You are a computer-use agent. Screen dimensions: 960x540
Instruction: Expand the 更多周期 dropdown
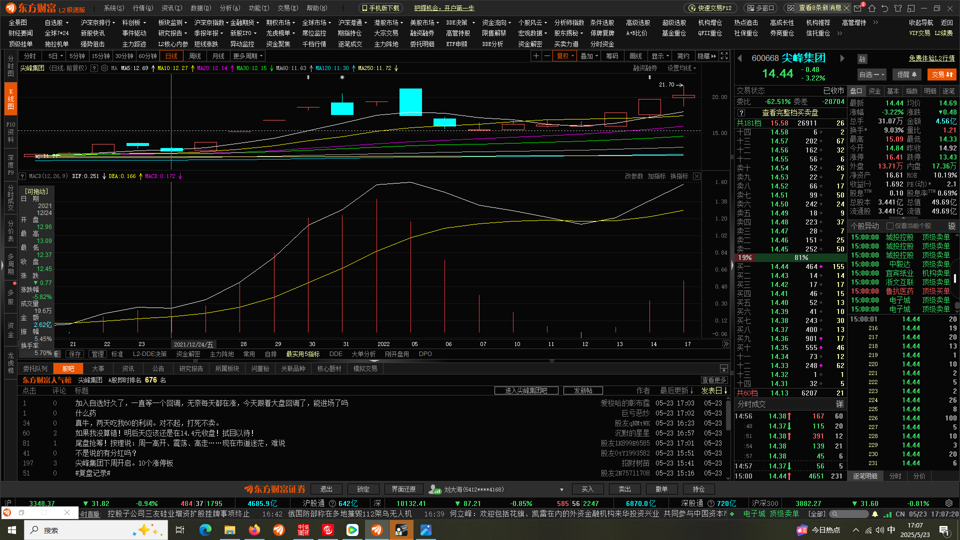click(248, 56)
